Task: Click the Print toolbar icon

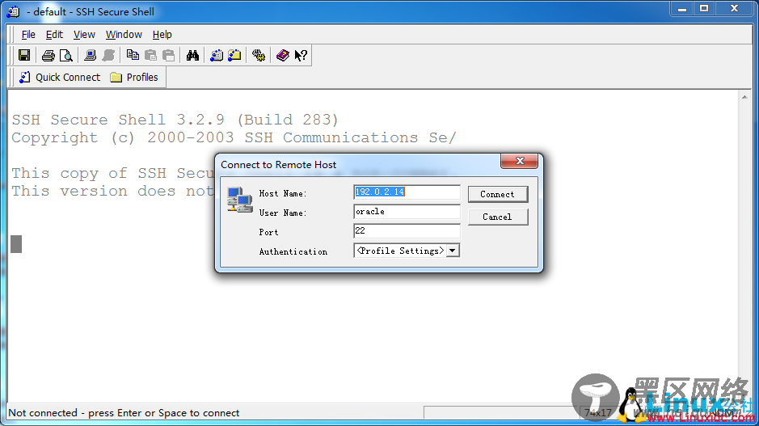Action: point(48,55)
